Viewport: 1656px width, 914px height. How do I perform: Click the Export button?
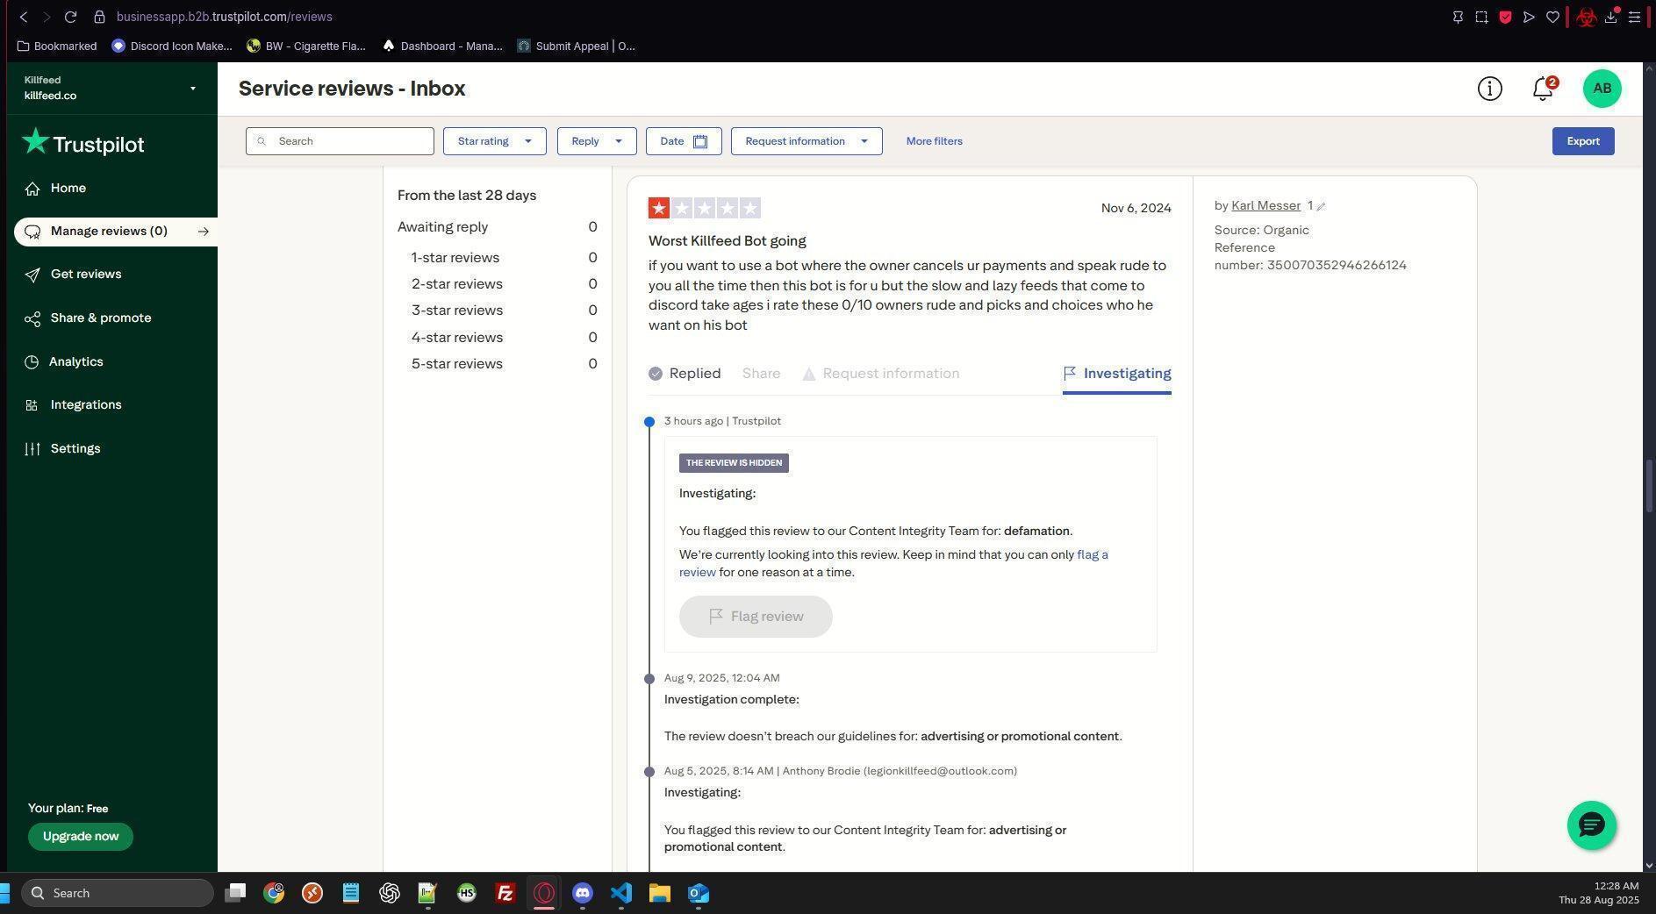pos(1583,141)
